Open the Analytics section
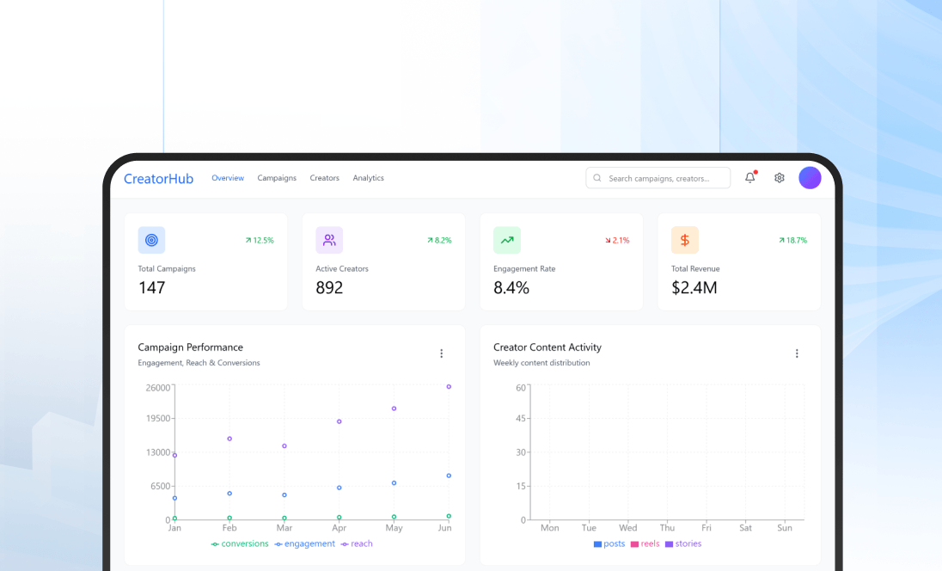942x571 pixels. click(368, 178)
